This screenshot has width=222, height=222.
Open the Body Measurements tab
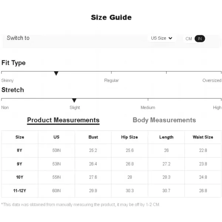(164, 120)
